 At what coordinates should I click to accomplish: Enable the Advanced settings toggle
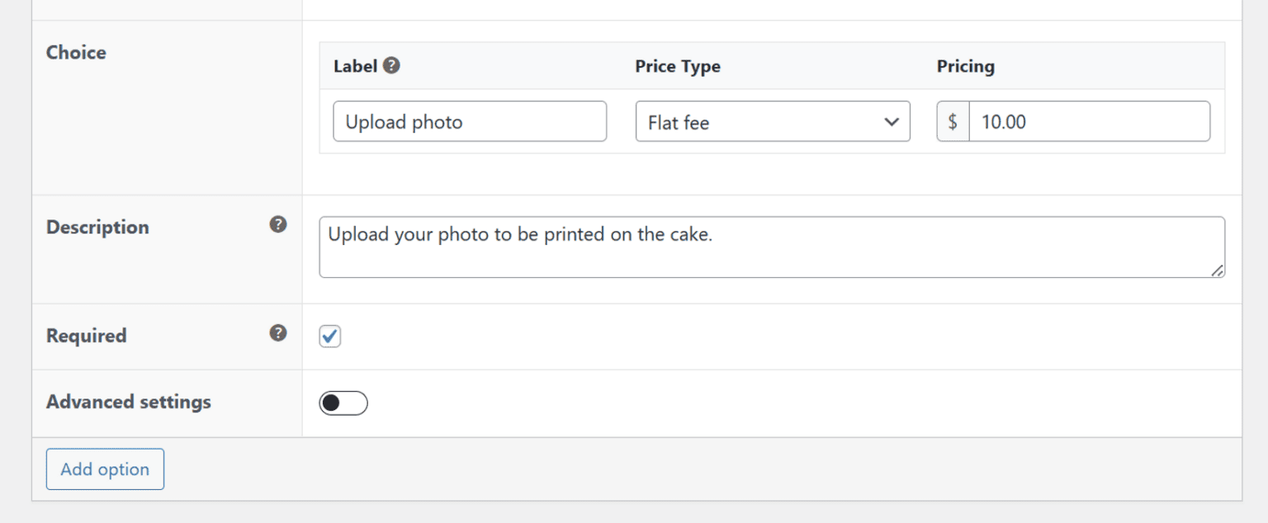click(x=343, y=403)
